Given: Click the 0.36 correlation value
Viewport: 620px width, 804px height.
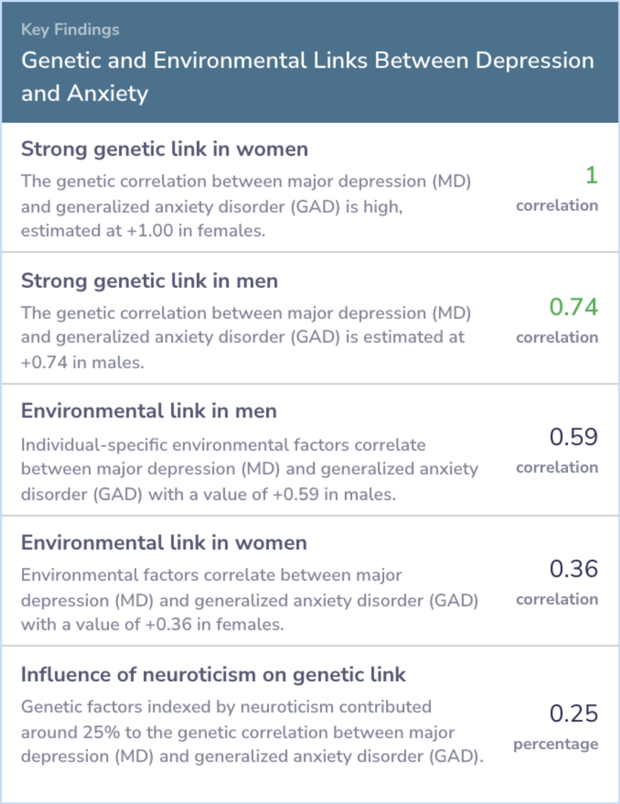Looking at the screenshot, I should pyautogui.click(x=573, y=569).
